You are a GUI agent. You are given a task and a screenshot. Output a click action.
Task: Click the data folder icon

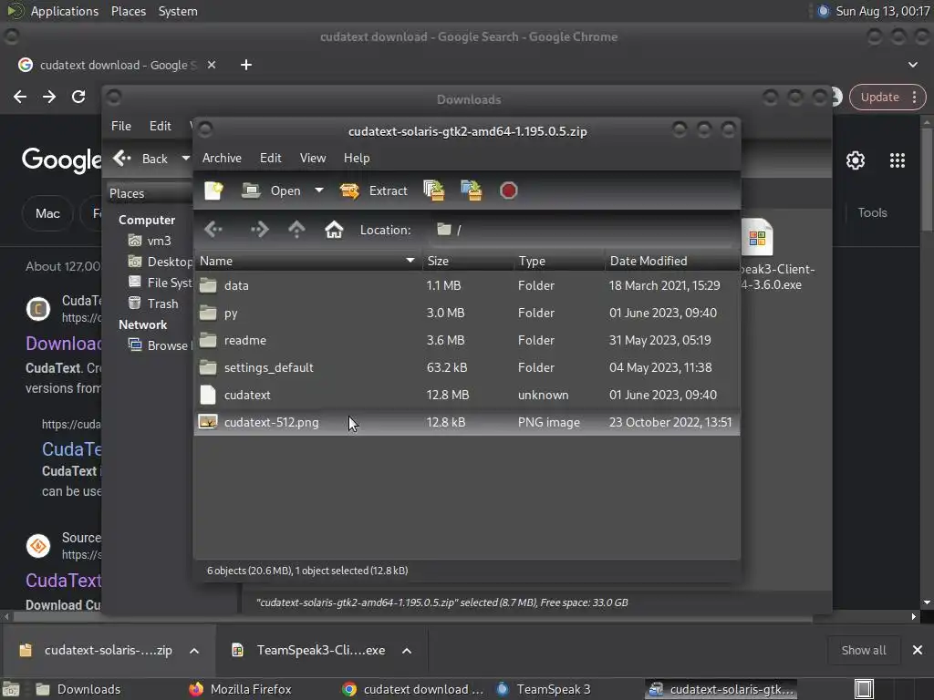tap(208, 285)
